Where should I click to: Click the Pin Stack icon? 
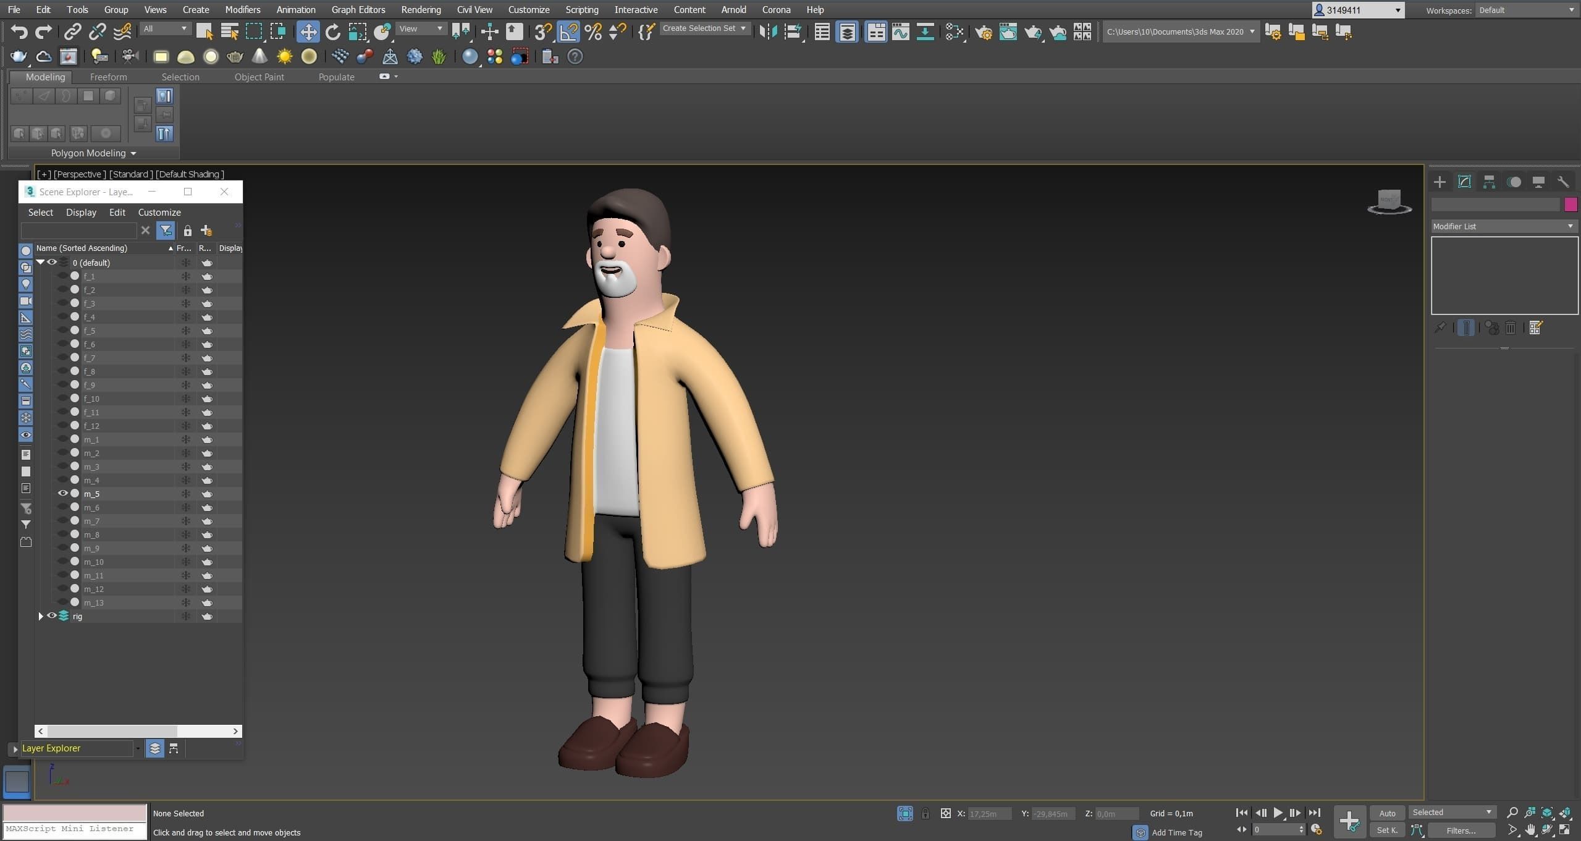point(1440,328)
